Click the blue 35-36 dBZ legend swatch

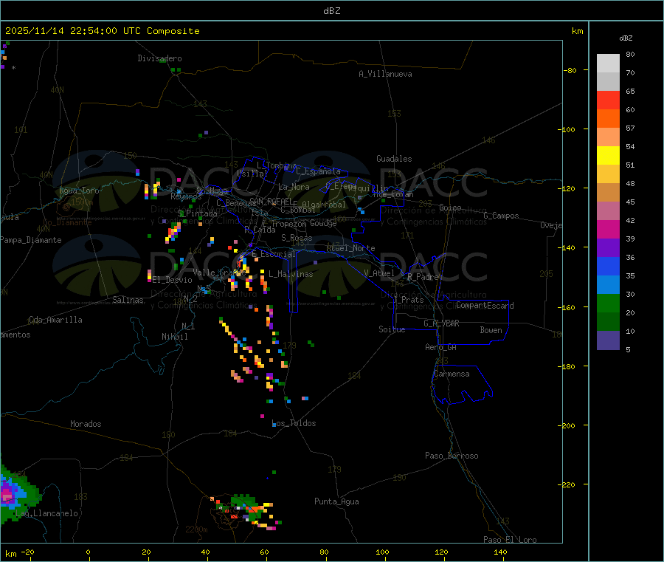(x=608, y=266)
